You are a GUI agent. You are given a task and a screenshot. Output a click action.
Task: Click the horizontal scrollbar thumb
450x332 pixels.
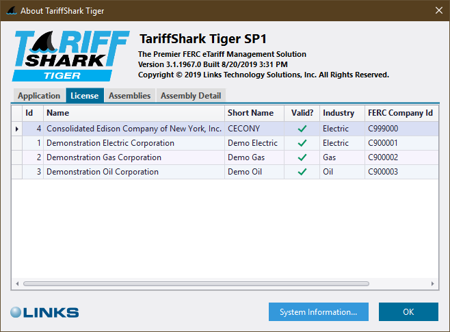196,284
